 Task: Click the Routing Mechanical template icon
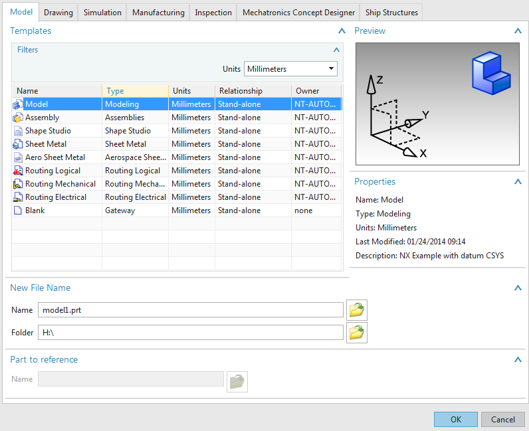click(17, 184)
